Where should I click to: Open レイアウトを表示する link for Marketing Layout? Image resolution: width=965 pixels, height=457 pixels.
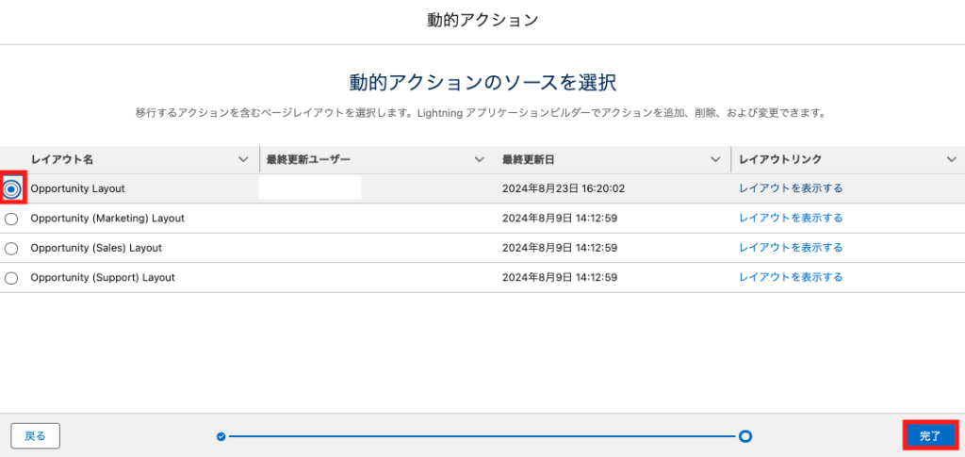click(791, 218)
